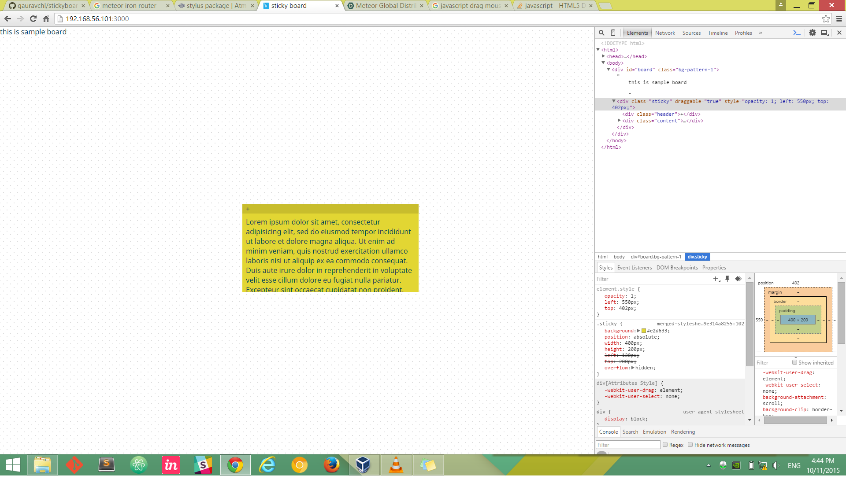Click the #e2d633 background color swatch

pos(644,331)
